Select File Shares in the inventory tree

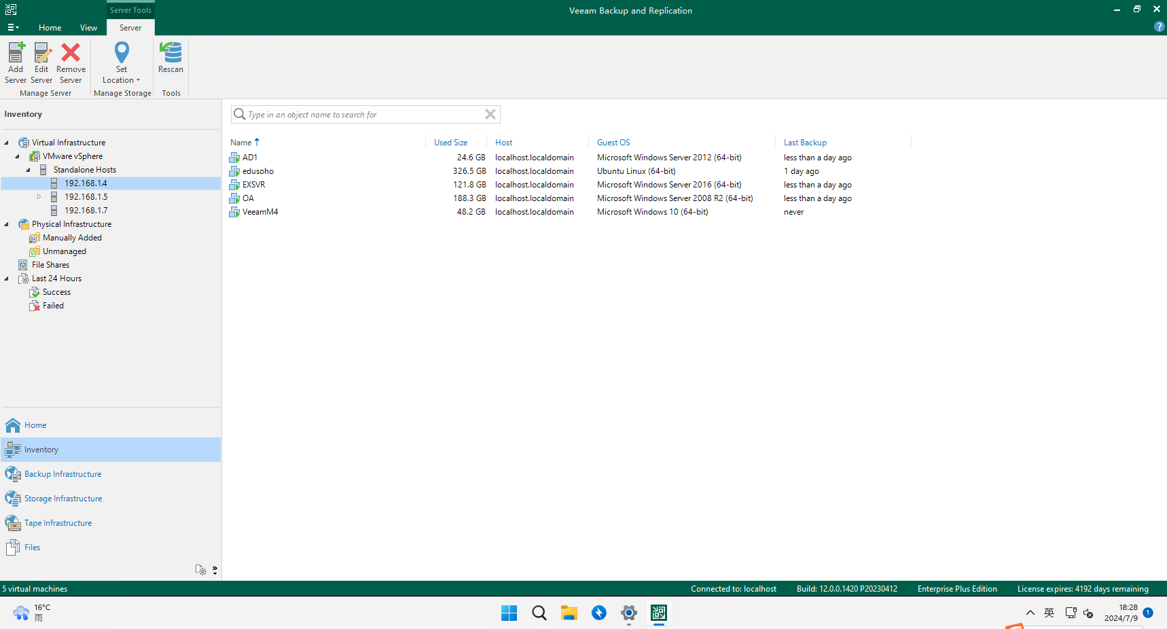(x=50, y=265)
